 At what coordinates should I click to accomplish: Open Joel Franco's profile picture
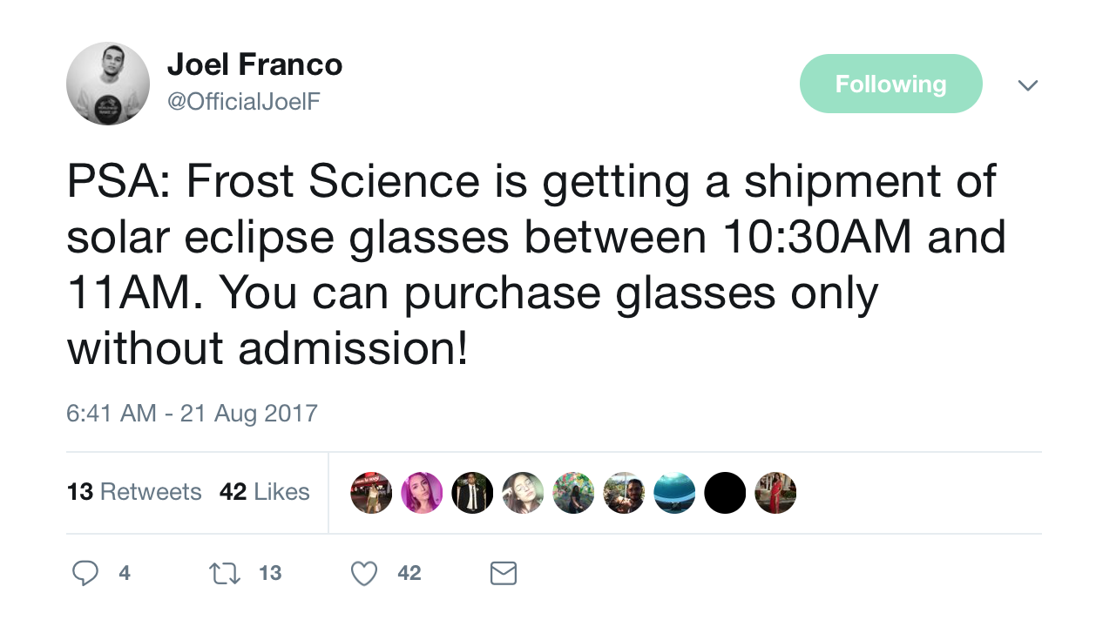pos(108,84)
